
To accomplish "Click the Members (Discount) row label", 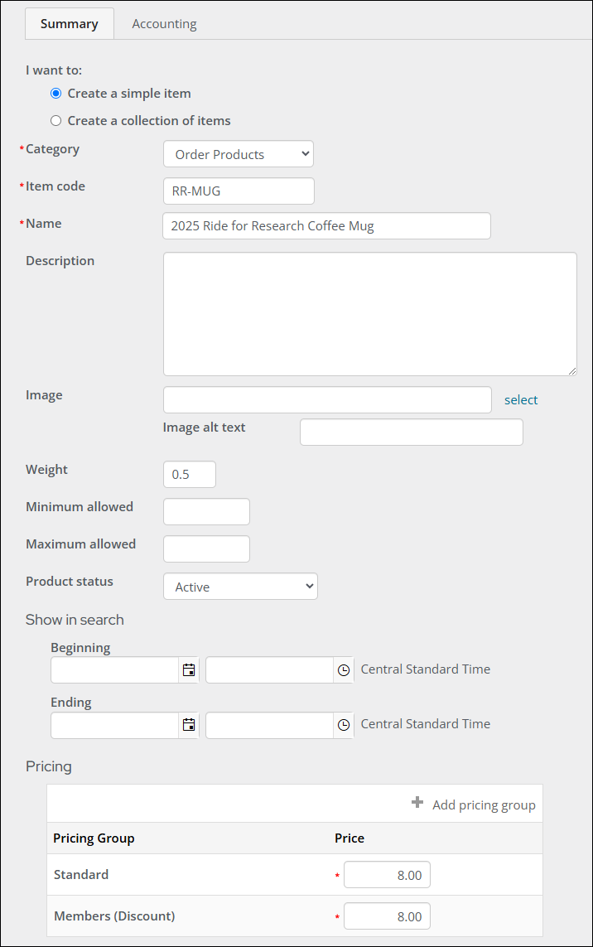I will pyautogui.click(x=114, y=916).
